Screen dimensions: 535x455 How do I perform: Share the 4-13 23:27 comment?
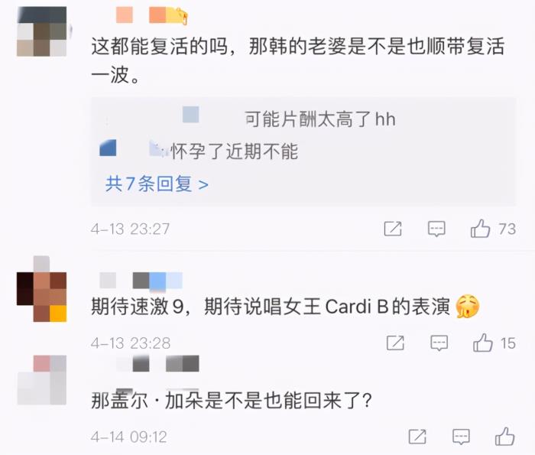click(x=393, y=229)
